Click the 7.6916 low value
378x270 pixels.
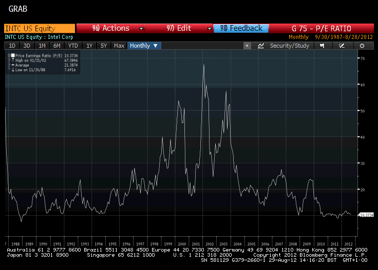70,70
